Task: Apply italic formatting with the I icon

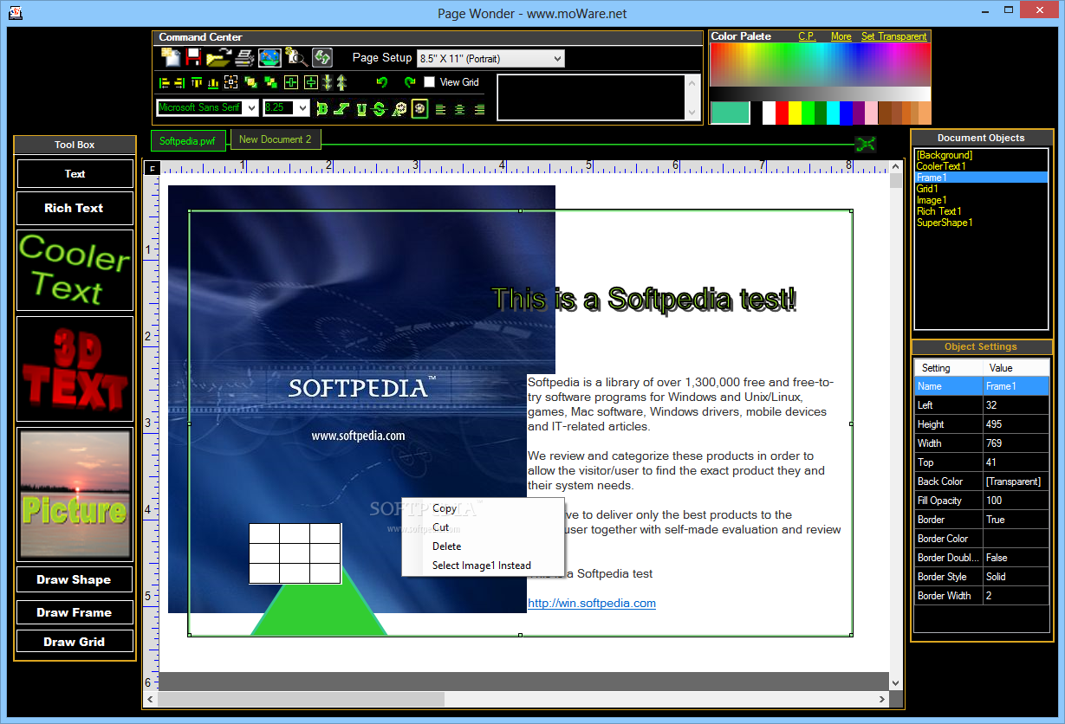Action: [341, 108]
